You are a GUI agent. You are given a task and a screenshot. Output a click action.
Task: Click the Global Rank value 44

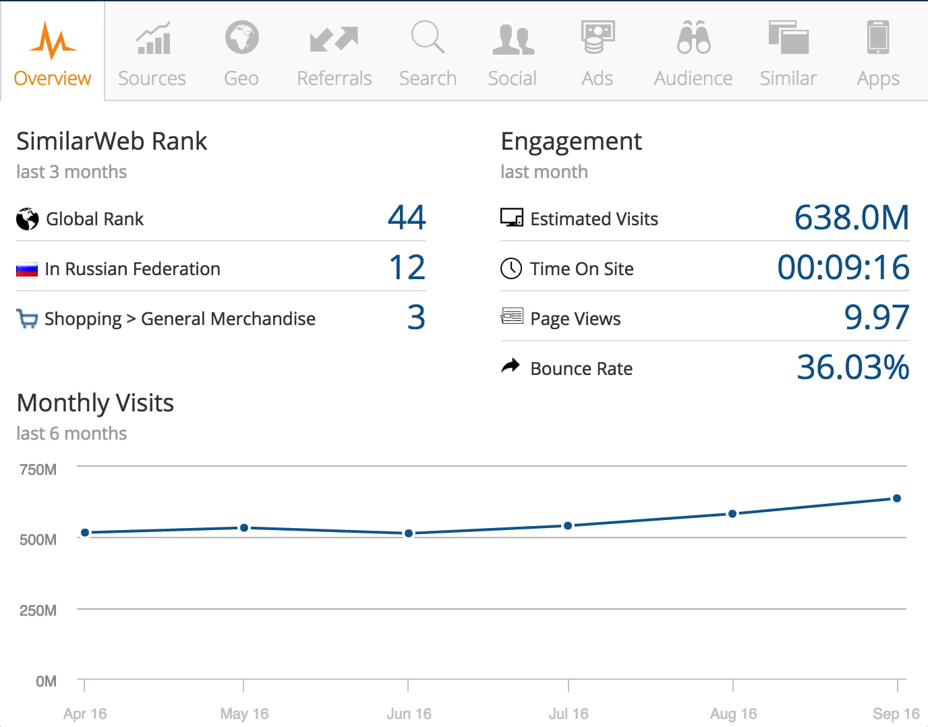coord(407,218)
